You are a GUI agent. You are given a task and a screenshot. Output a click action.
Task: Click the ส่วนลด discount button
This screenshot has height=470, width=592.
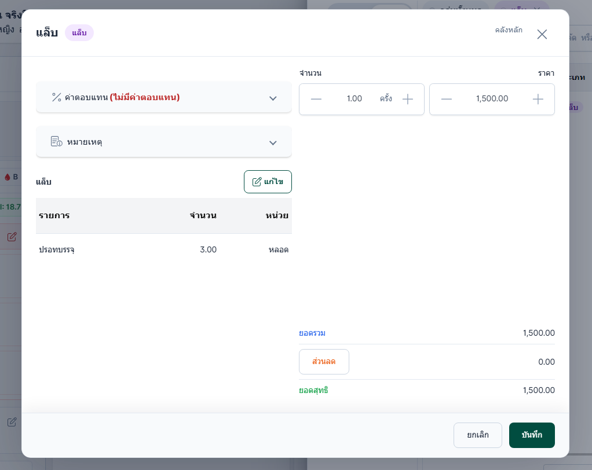[x=324, y=362]
